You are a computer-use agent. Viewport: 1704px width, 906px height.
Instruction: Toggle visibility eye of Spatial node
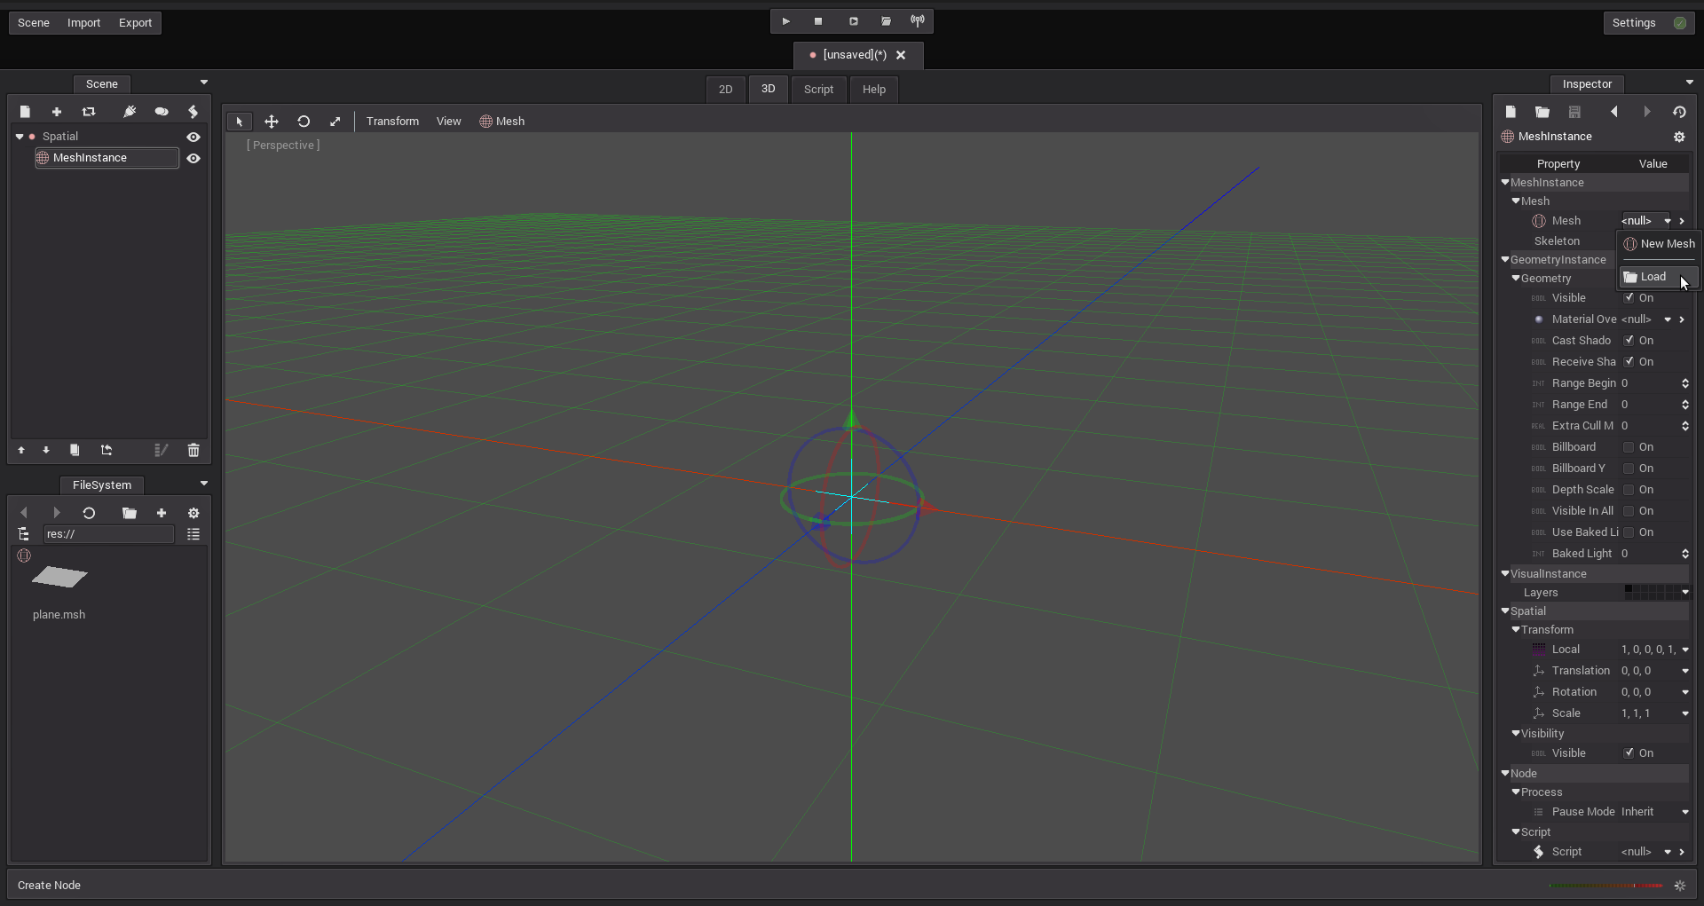(x=193, y=137)
